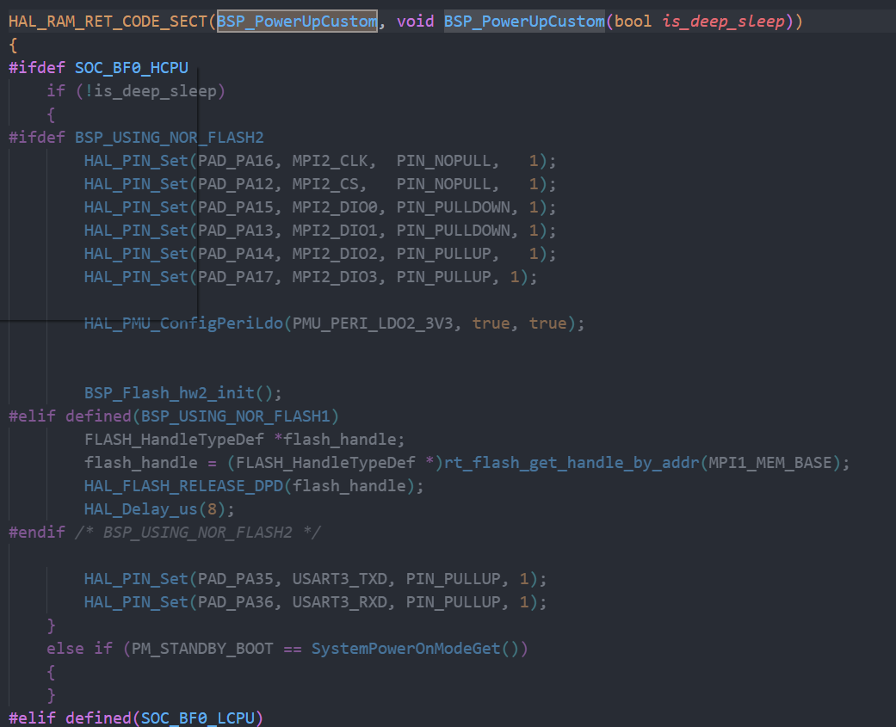The height and width of the screenshot is (727, 896).
Task: Click the highlighted BSP_PowerUpCustom macro argument
Action: [x=297, y=22]
